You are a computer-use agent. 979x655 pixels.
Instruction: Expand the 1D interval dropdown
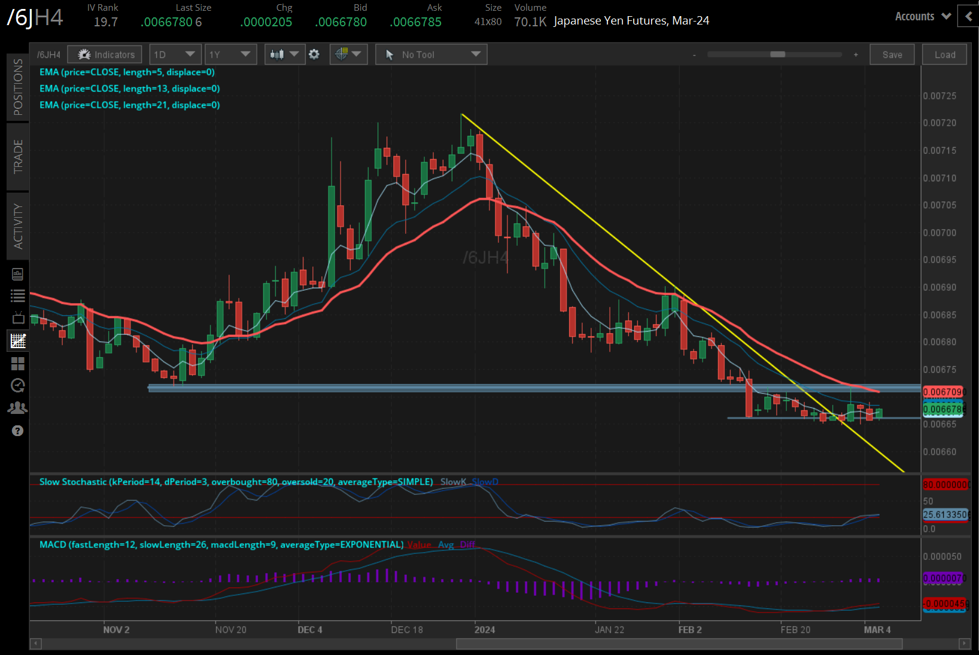[x=174, y=54]
